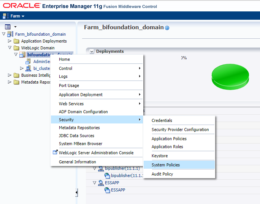Click the Application Deployments folder icon
Image resolution: width=260 pixels, height=204 pixels.
pos(16,41)
